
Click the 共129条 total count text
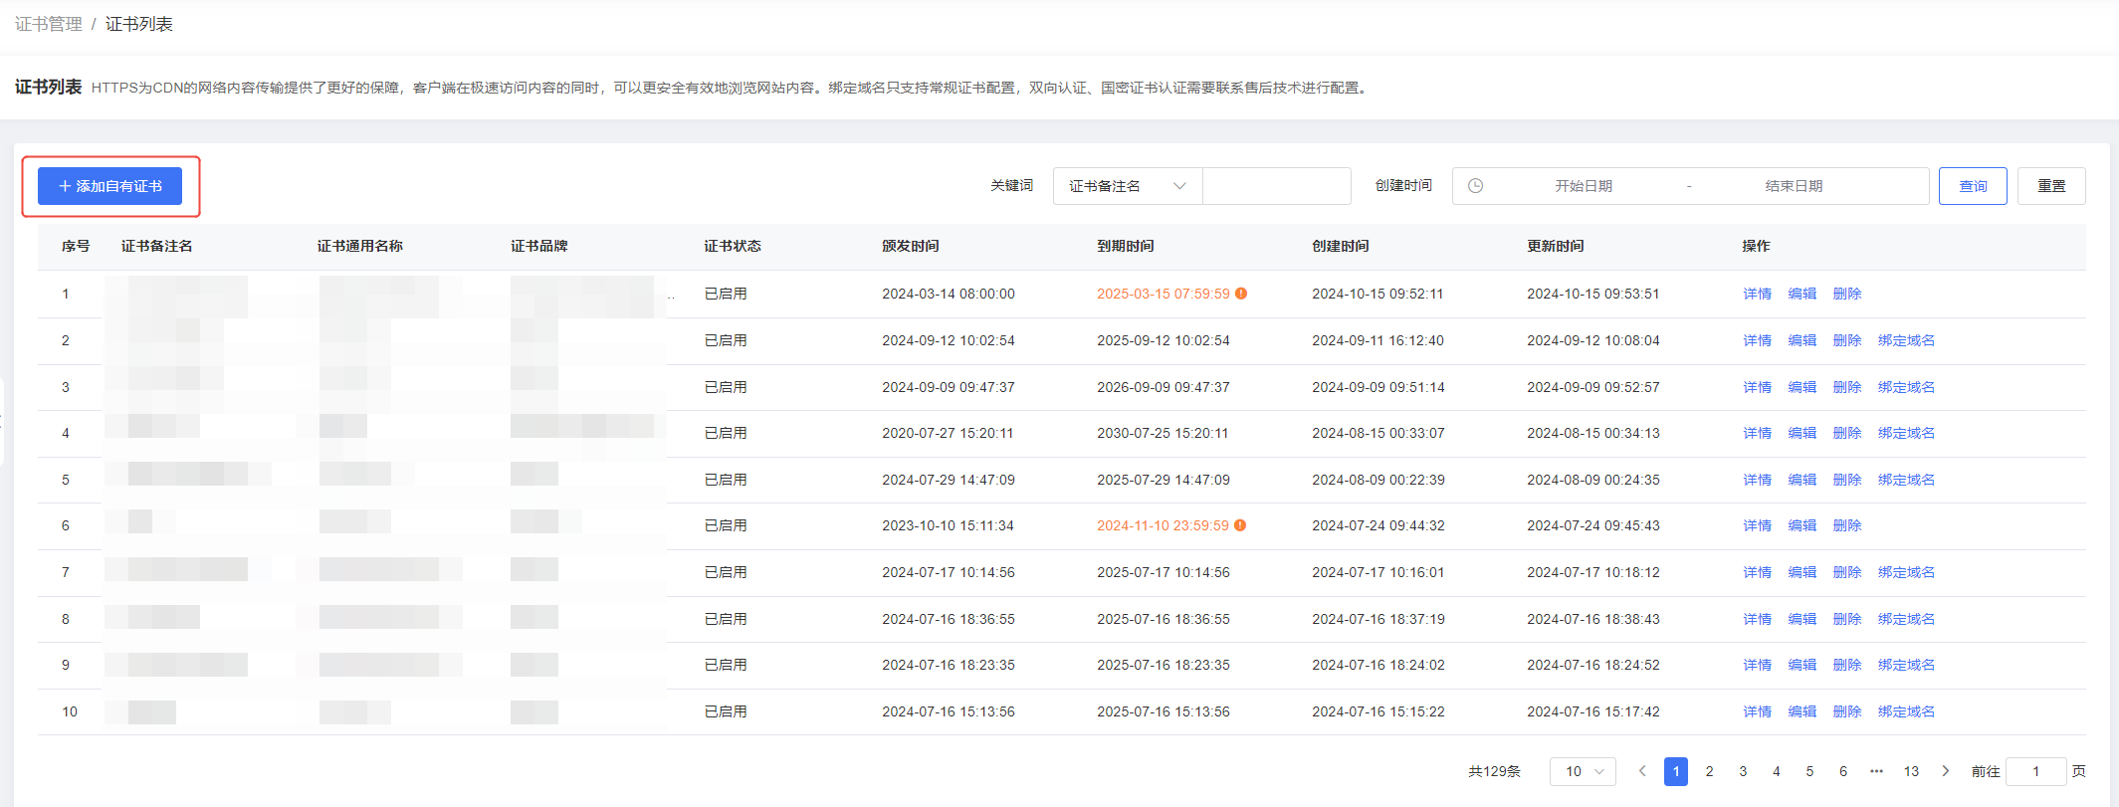coord(1494,771)
